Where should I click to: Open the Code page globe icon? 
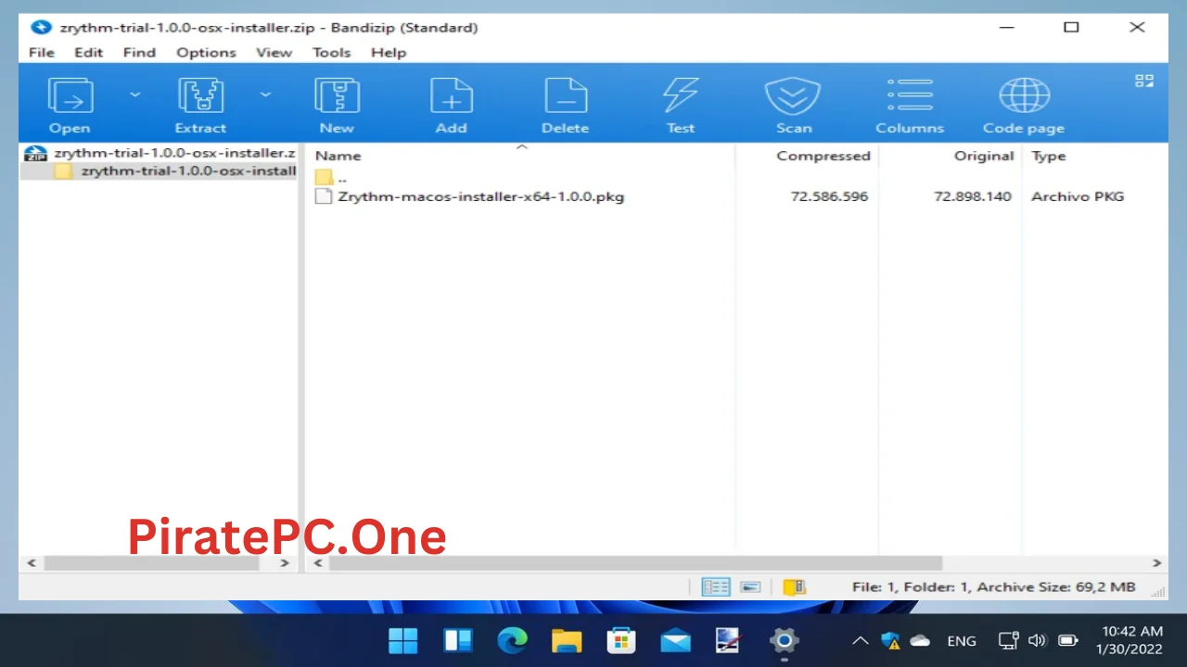(x=1024, y=96)
